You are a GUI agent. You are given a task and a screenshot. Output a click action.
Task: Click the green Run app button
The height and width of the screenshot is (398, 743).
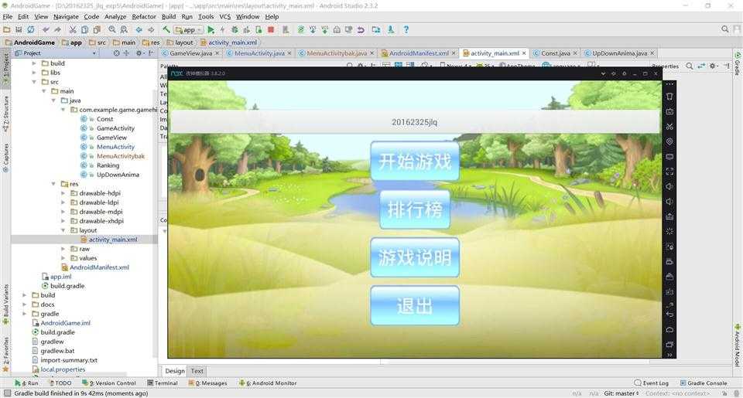click(x=211, y=29)
